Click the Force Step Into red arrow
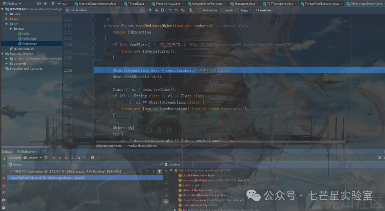 (66, 158)
